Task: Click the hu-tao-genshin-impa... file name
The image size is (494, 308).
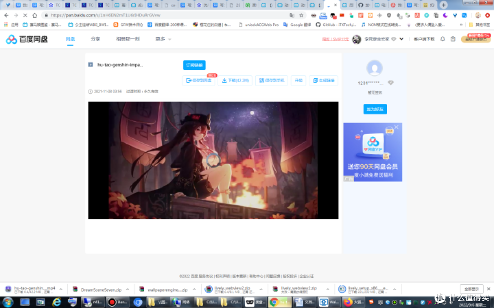Action: point(120,65)
